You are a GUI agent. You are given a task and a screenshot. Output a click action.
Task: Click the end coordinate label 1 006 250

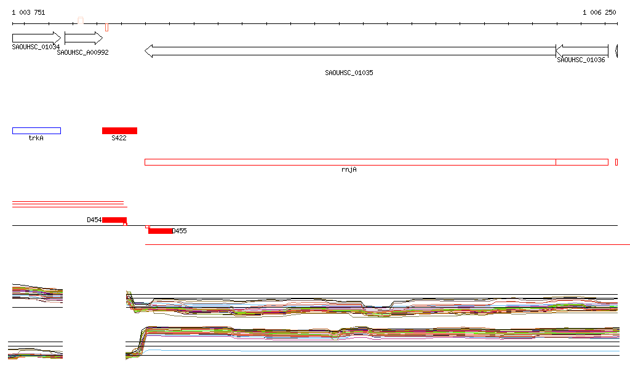click(599, 12)
